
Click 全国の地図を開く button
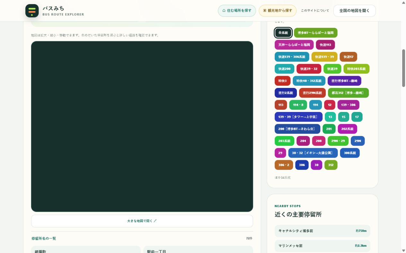point(354,11)
